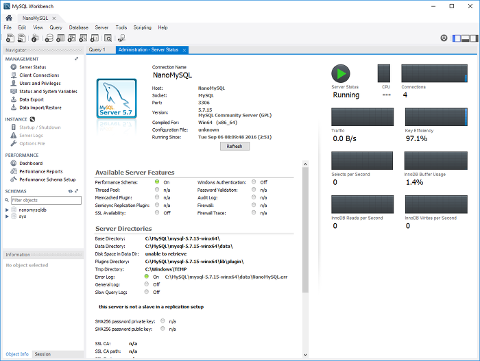Open Status and System Variables
Image resolution: width=480 pixels, height=361 pixels.
pos(48,91)
